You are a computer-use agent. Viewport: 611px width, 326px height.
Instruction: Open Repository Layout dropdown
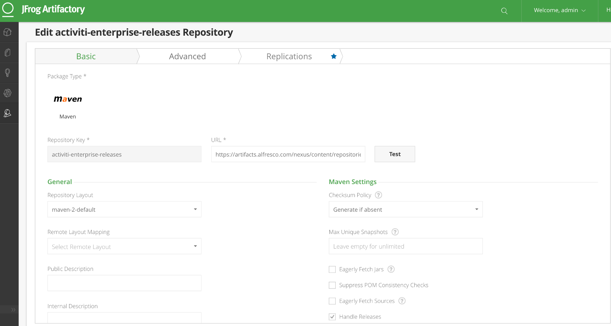coord(124,209)
